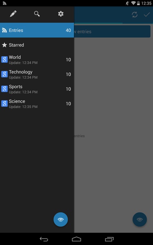This screenshot has height=245, width=153.
Task: Toggle the dimmed eye button behind drawer
Action: (140, 219)
